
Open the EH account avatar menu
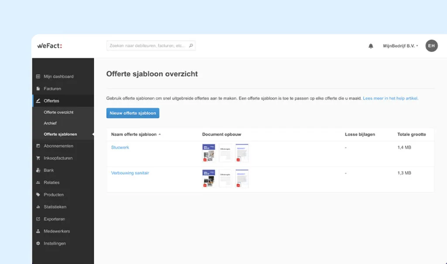click(x=431, y=45)
